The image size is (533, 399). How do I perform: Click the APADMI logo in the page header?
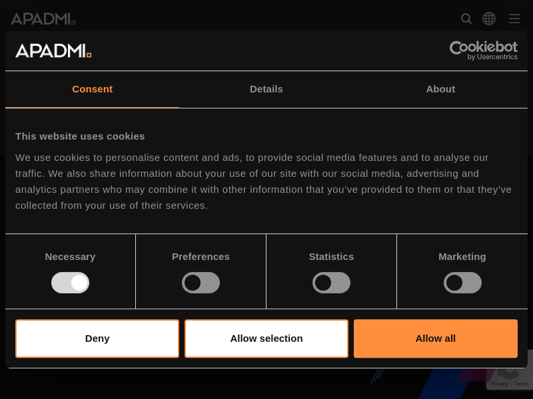coord(43,19)
